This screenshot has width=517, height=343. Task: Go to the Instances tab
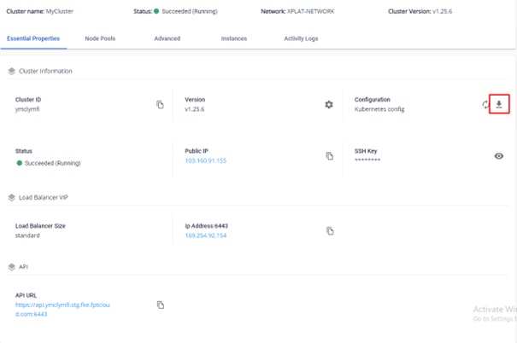[233, 38]
